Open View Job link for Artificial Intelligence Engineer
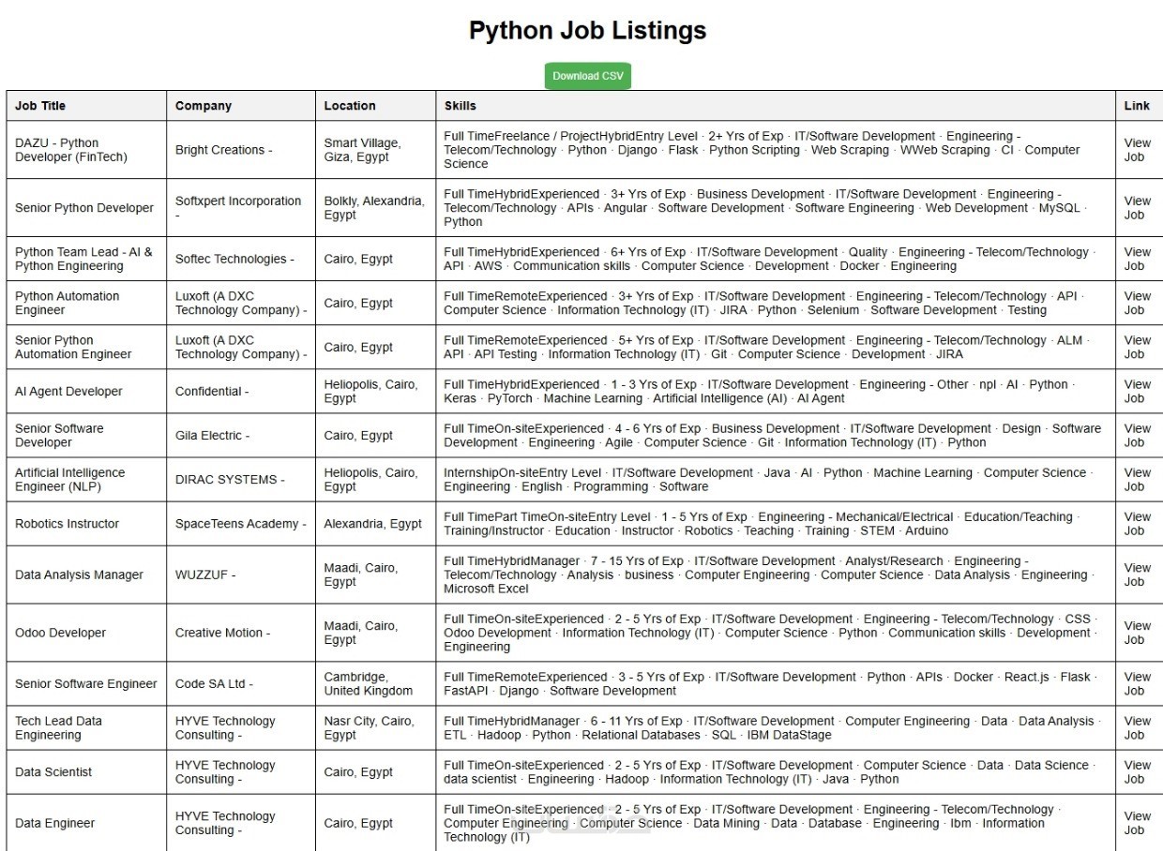Screen dimensions: 1163x851 tap(1137, 479)
